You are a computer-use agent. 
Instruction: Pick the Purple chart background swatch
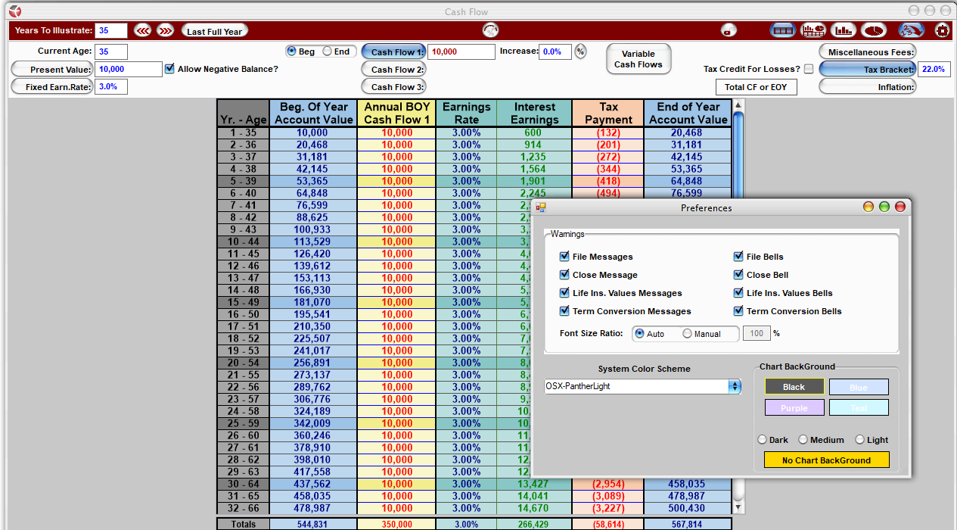pos(794,407)
